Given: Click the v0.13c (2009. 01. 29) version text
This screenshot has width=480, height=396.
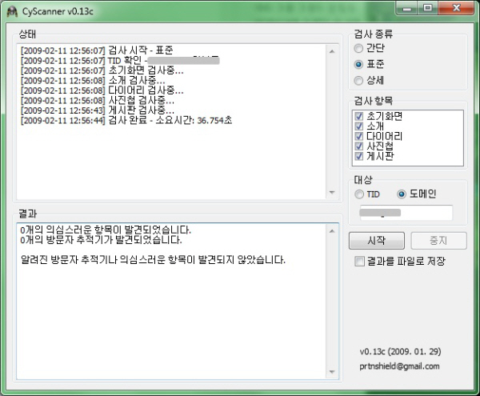Looking at the screenshot, I should [x=401, y=352].
